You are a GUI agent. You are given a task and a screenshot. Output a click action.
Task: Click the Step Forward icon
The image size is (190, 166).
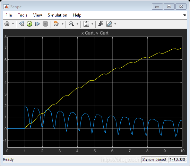coord(37,24)
